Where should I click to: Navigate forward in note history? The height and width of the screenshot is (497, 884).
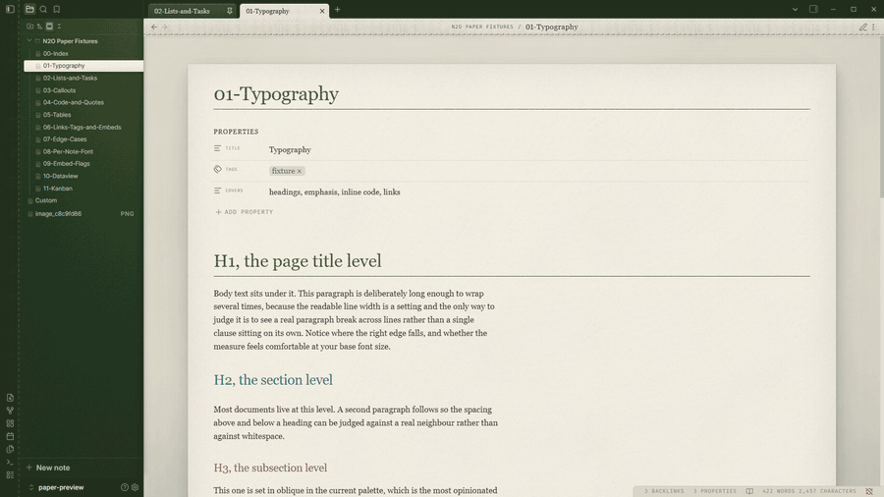(x=165, y=27)
